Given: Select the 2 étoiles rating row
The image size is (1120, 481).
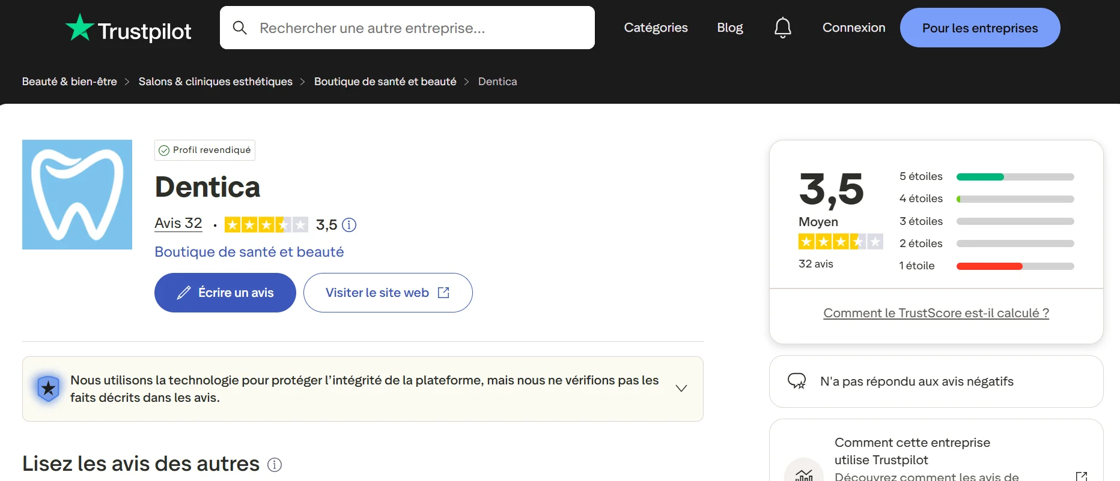Looking at the screenshot, I should 987,243.
